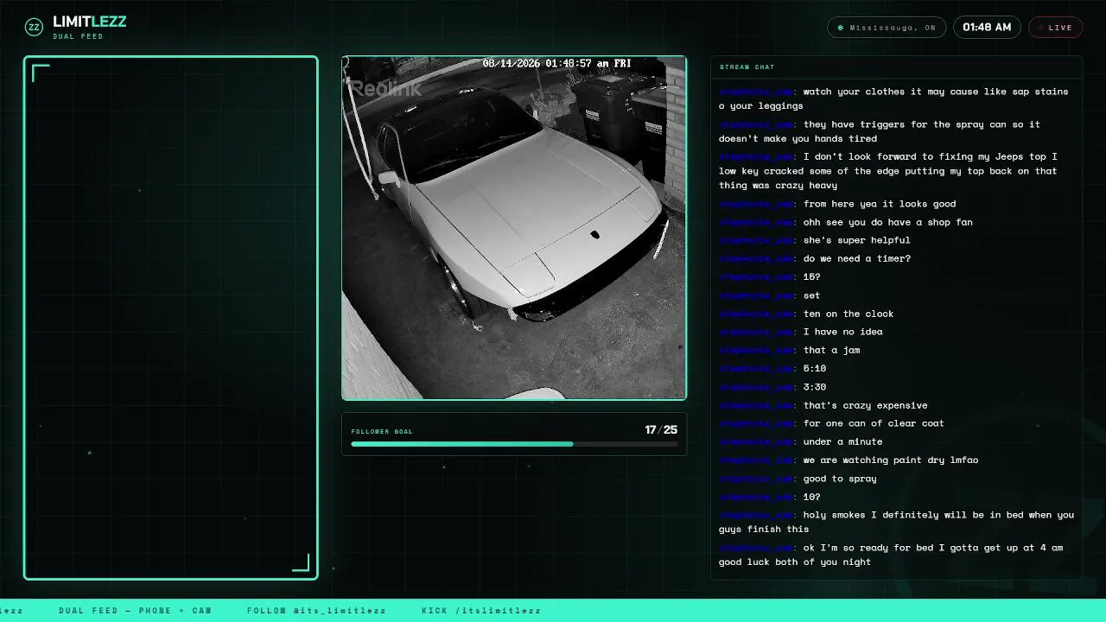
Task: Click ticker text 'DUAL FEED — PHONE + CAM'
Action: coord(135,611)
